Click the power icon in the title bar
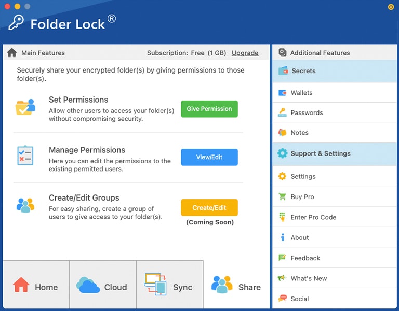The height and width of the screenshot is (311, 399). click(391, 7)
